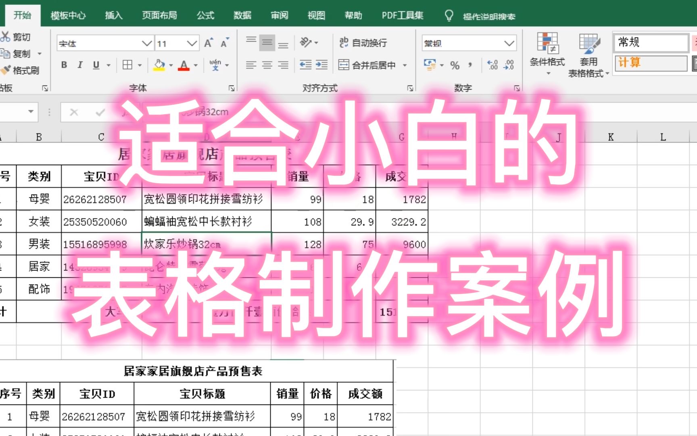Click the Tell Me search box 操作说明搜索
The image size is (697, 436).
(489, 16)
